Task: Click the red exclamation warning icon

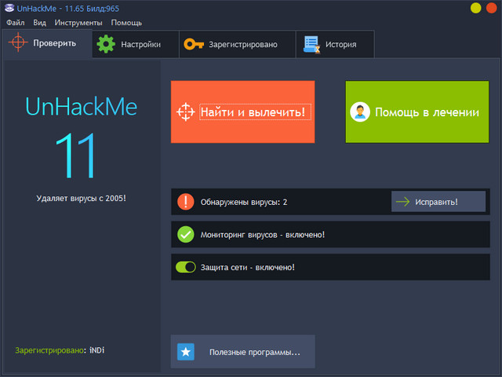Action: click(x=186, y=202)
